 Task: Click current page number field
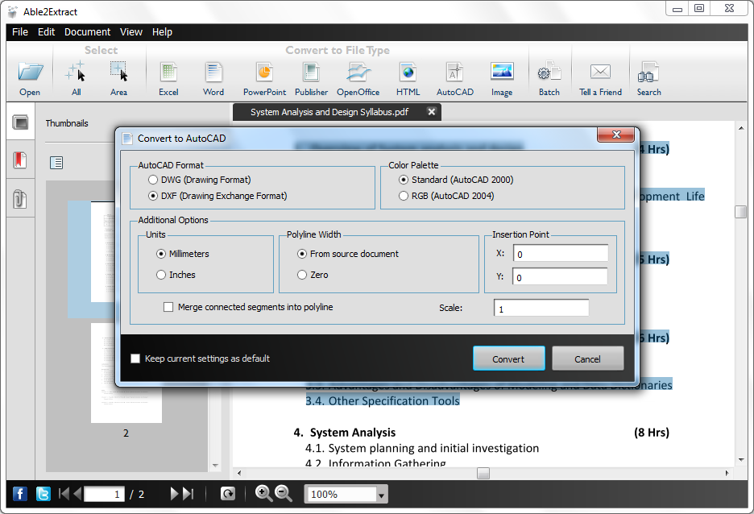coord(104,494)
